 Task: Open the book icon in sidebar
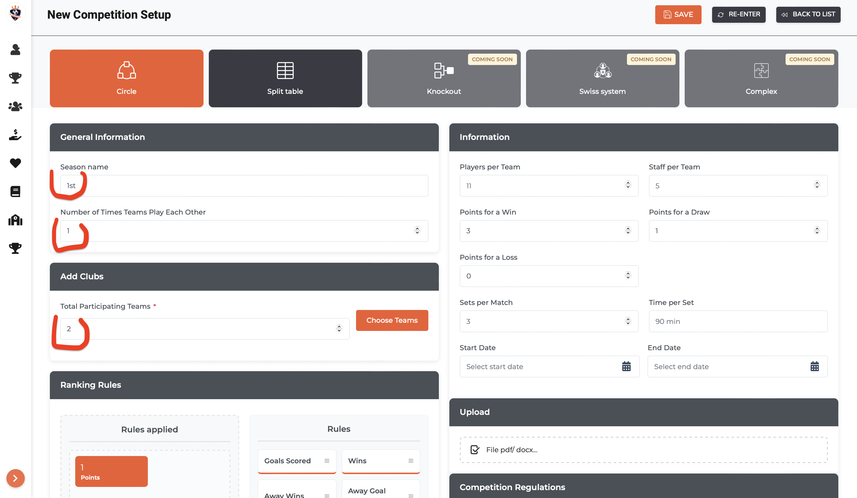tap(15, 192)
